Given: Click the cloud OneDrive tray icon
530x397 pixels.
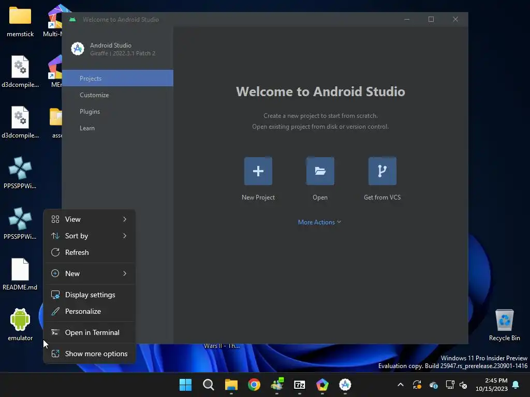Looking at the screenshot, I should pos(433,385).
